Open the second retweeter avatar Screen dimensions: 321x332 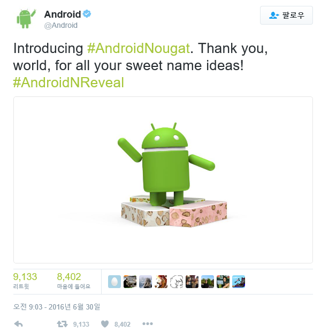click(x=130, y=282)
